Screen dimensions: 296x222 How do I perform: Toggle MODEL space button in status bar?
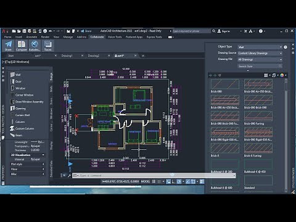tap(146, 181)
